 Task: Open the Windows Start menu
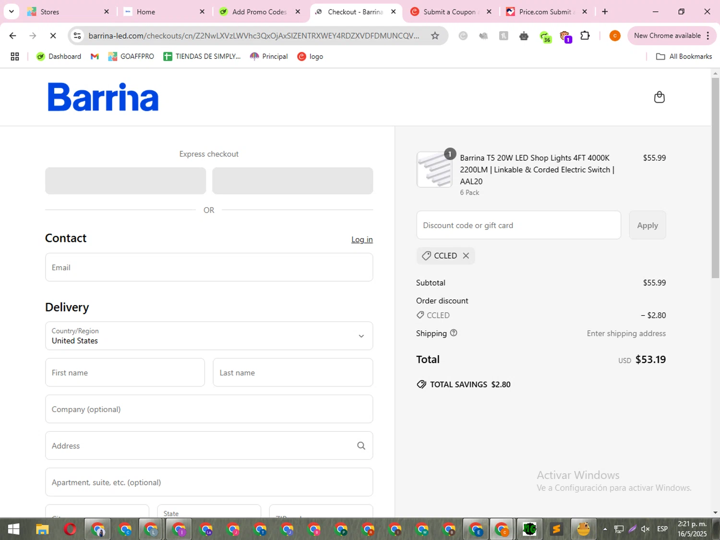pos(13,529)
